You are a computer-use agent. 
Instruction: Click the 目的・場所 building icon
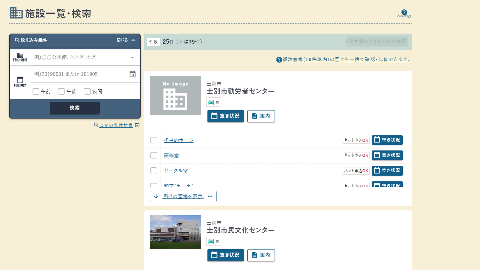click(20, 55)
